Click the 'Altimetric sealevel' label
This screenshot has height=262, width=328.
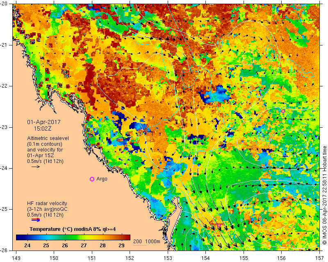tap(48, 138)
